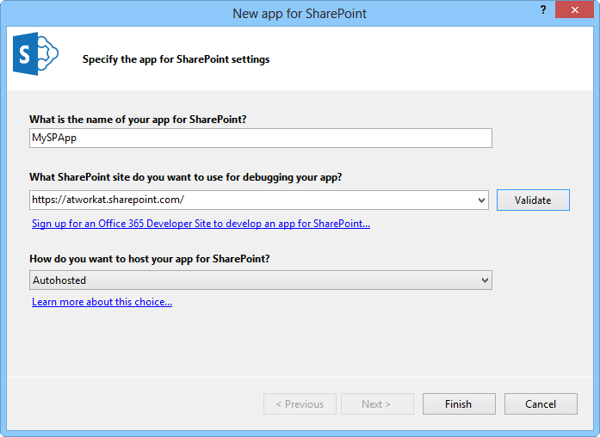Click the SharePoint logo icon
The image size is (600, 437).
tap(34, 57)
